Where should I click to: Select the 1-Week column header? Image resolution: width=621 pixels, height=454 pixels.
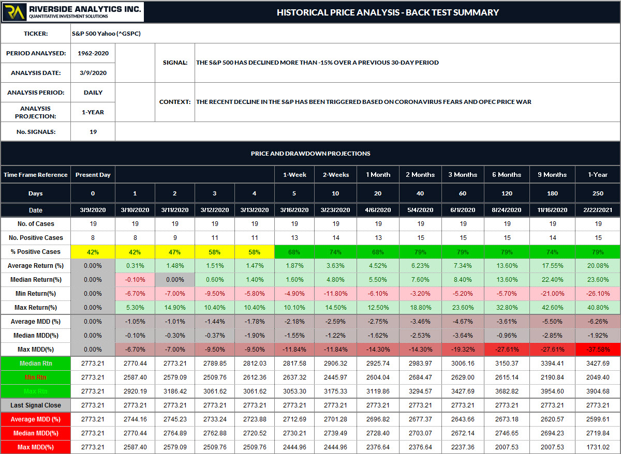pos(295,175)
